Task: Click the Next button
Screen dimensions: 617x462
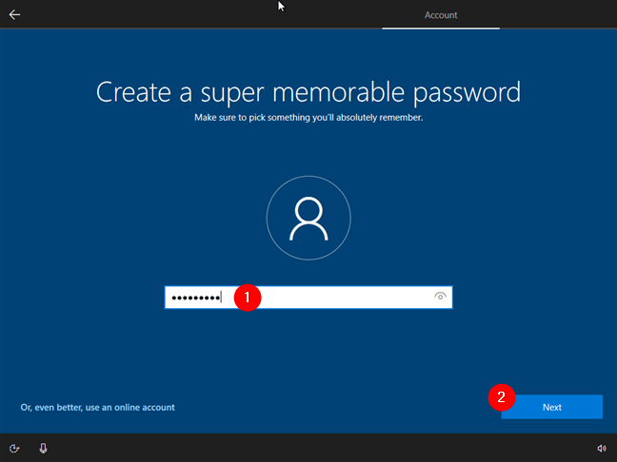Action: tap(551, 407)
